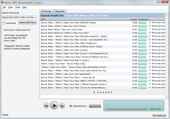This screenshot has width=170, height=119.
Task: Download 'Max Schneider & Kurt' version
Action: (x=158, y=67)
